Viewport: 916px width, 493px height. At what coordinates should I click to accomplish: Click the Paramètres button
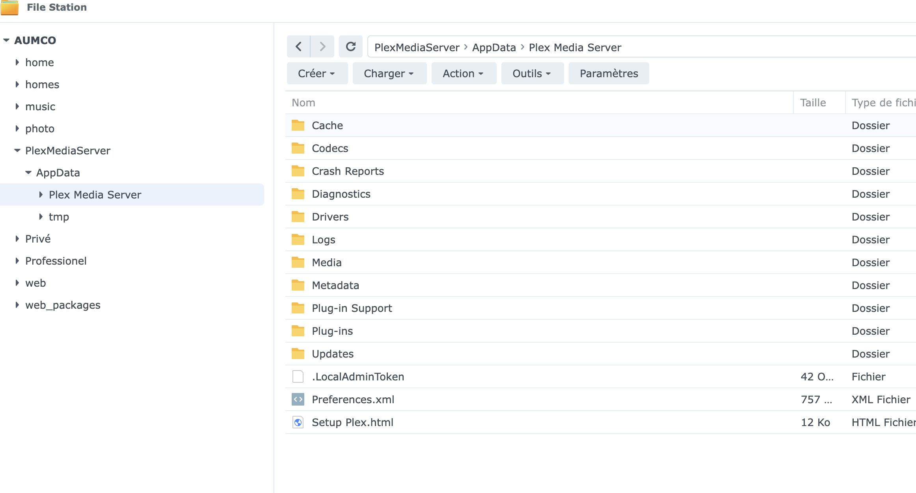click(x=609, y=73)
